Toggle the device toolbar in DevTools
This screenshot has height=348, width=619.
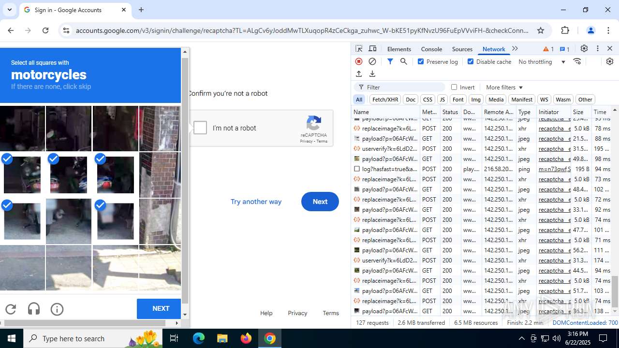(x=372, y=49)
